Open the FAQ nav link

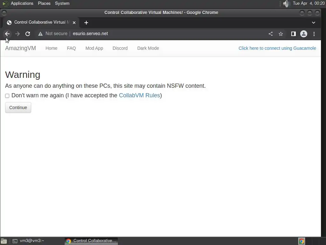click(71, 48)
